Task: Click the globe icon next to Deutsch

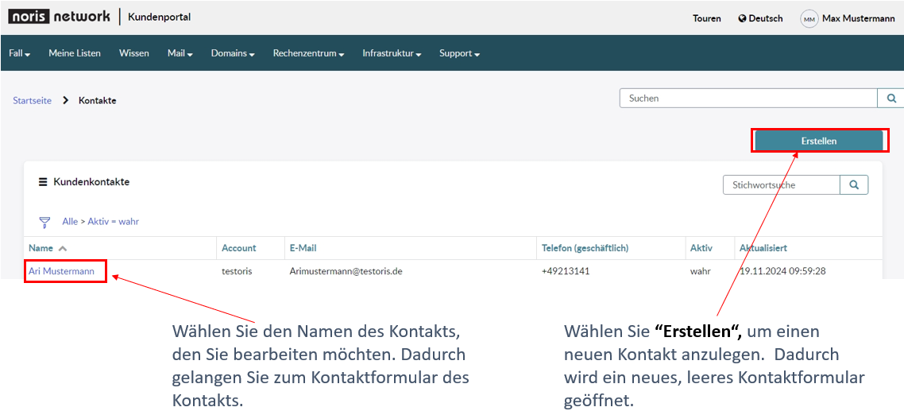Action: click(x=742, y=18)
